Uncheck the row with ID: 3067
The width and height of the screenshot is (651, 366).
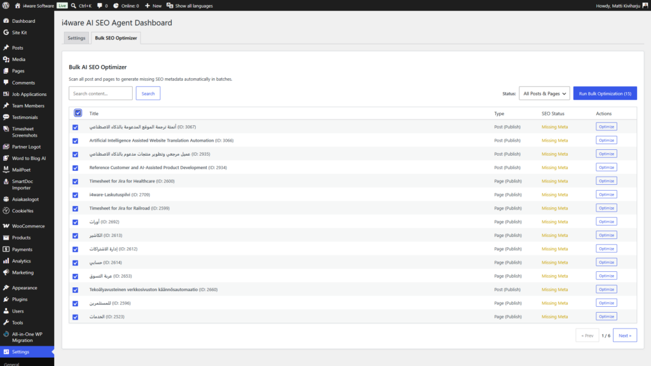click(75, 127)
